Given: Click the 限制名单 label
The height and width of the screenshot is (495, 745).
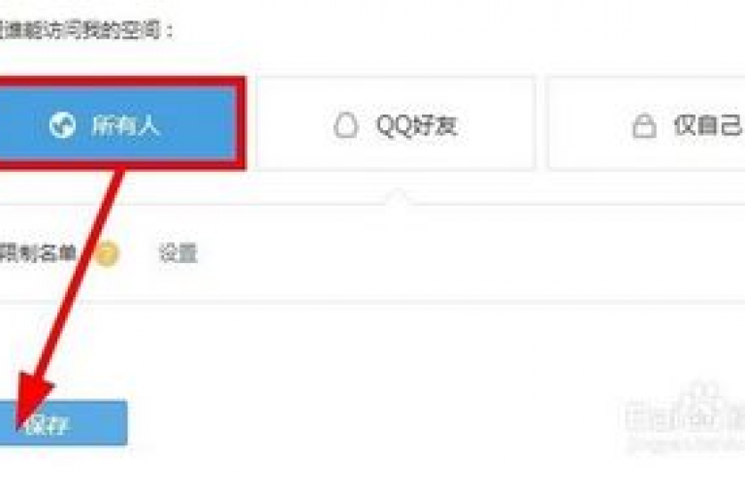Looking at the screenshot, I should coord(38,253).
